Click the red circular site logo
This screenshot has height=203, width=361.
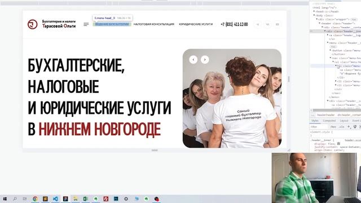33,24
